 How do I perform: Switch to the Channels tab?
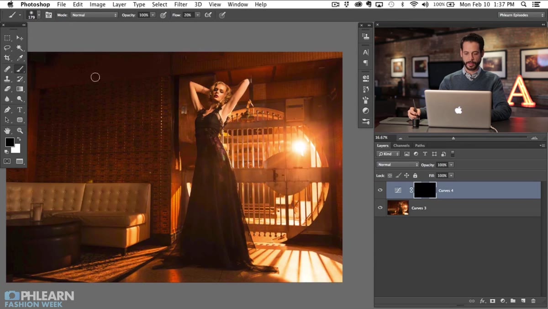click(401, 146)
